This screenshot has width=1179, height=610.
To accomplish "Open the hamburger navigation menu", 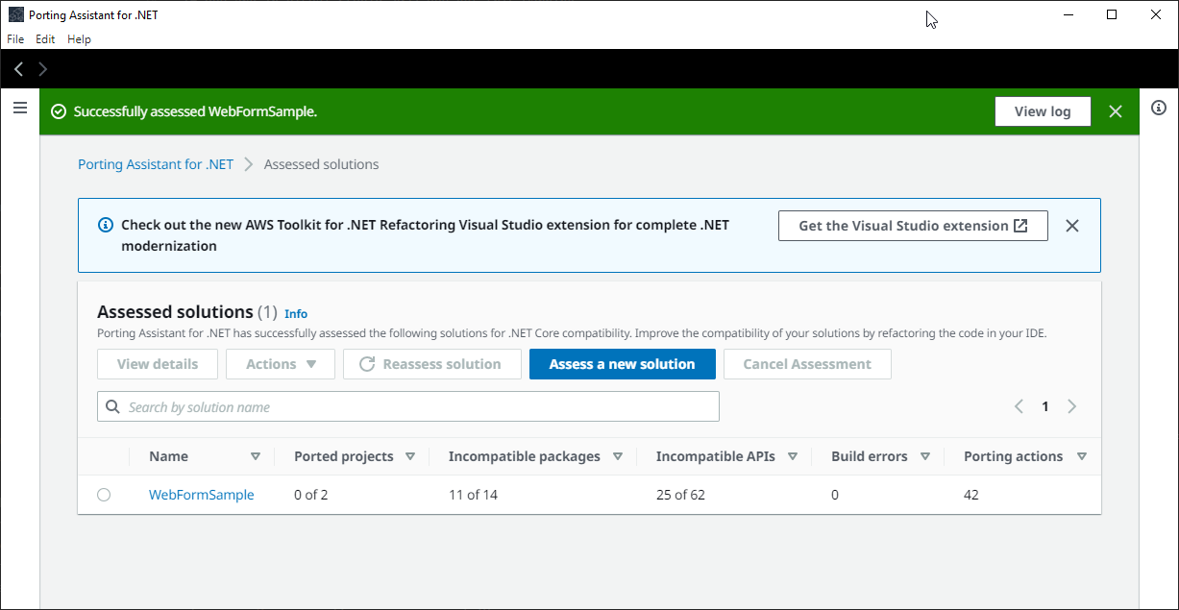I will coord(19,109).
